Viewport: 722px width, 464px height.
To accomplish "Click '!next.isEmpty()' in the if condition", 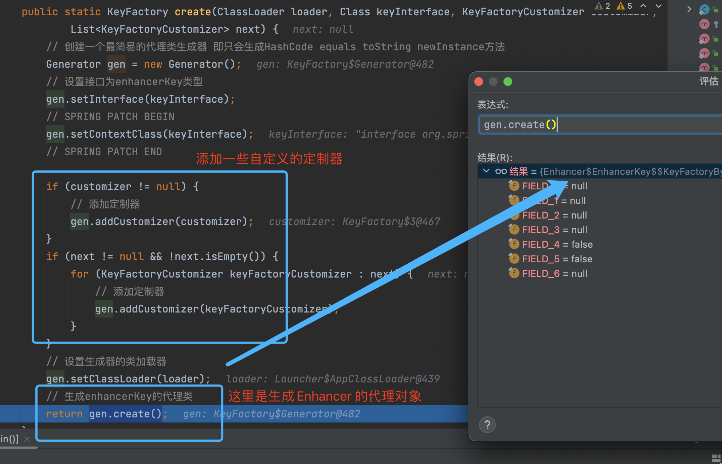I will click(217, 257).
